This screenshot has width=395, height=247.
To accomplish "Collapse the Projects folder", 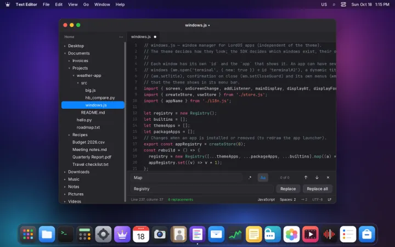I will (69, 68).
